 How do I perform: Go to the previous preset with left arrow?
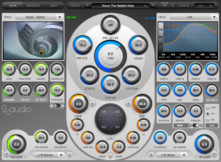coord(87,6)
